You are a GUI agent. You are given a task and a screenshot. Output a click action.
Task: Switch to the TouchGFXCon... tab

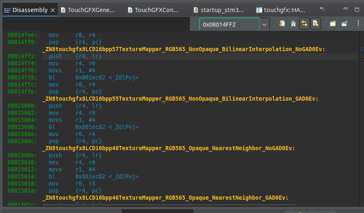pyautogui.click(x=153, y=10)
